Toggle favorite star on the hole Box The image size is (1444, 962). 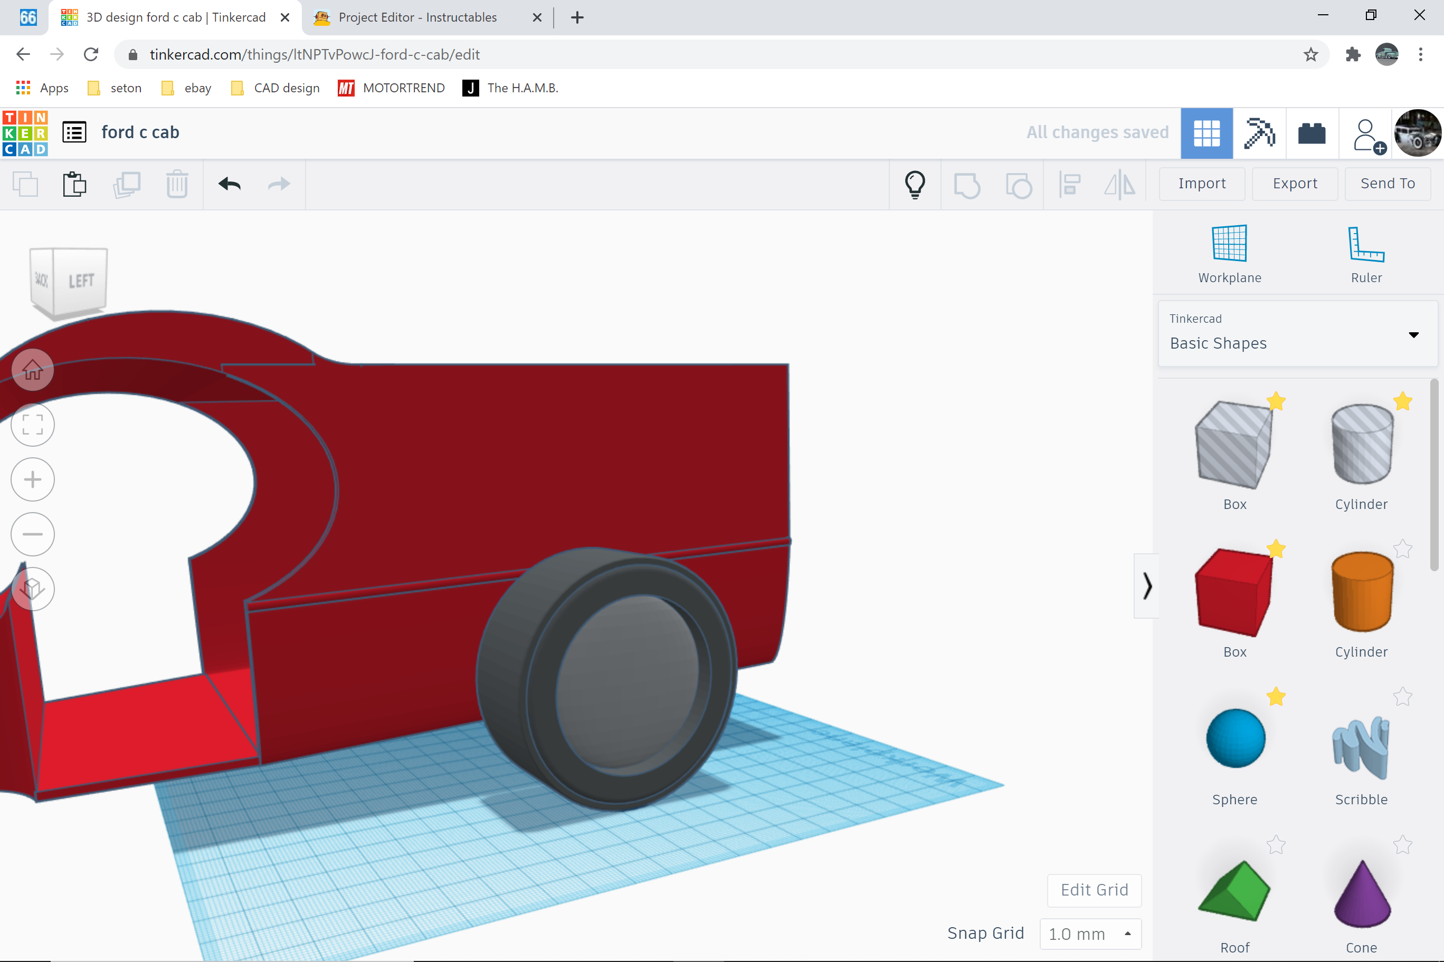click(1276, 401)
